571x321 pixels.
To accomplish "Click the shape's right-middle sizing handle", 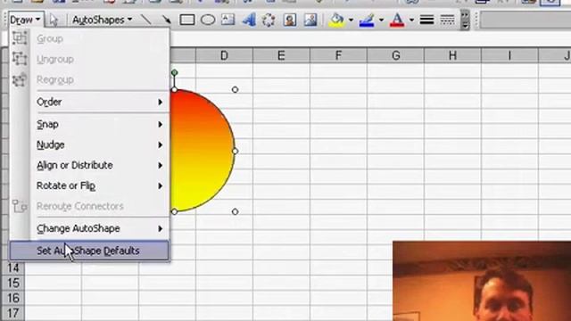I will (x=236, y=151).
